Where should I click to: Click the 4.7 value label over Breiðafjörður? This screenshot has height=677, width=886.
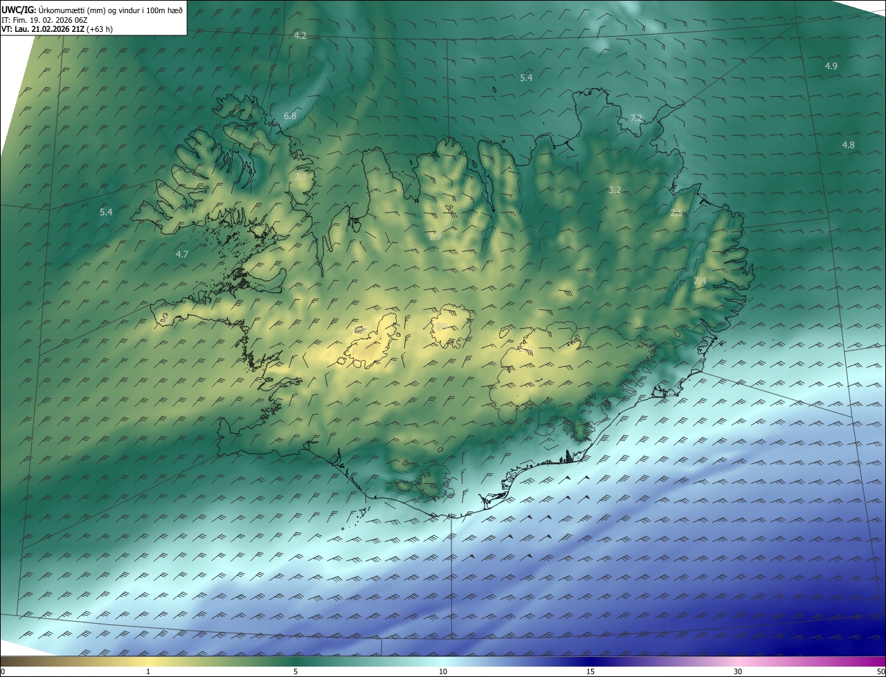click(182, 254)
